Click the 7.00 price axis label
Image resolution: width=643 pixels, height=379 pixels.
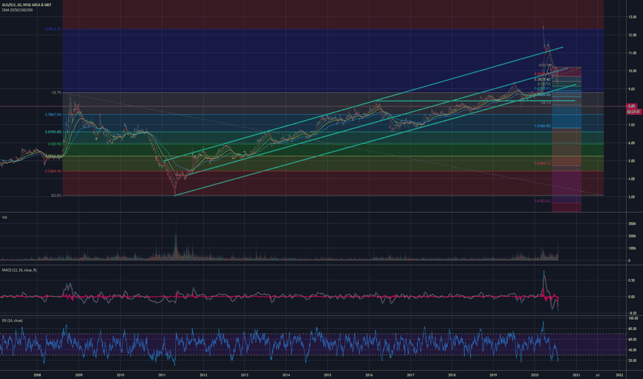pos(632,125)
